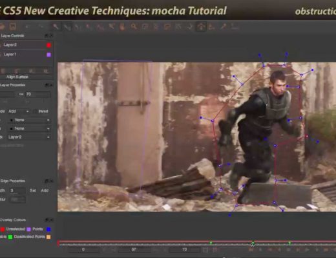Open the Layer2 link dropdown

[29, 137]
